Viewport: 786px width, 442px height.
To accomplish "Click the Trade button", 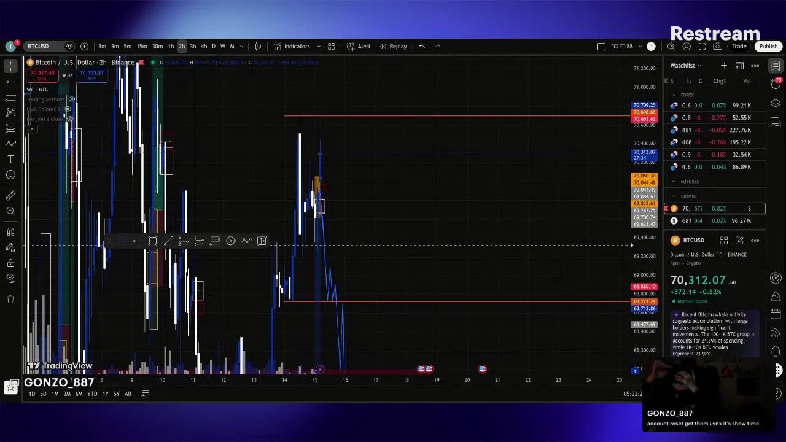I will click(739, 47).
